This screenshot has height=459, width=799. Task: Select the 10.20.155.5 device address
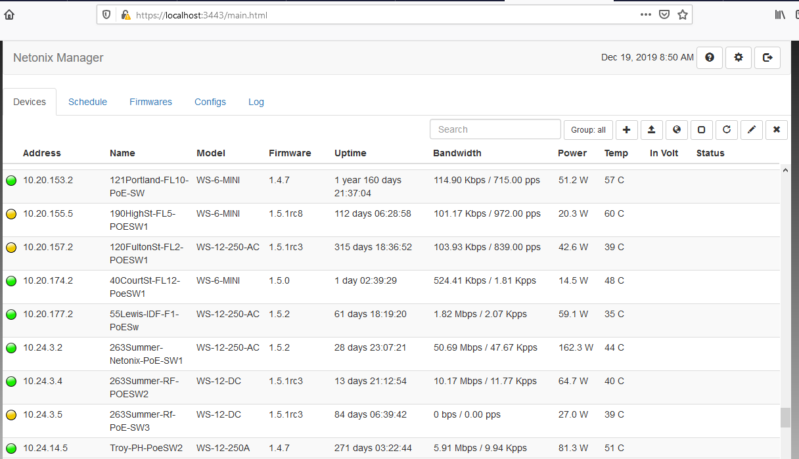click(48, 213)
